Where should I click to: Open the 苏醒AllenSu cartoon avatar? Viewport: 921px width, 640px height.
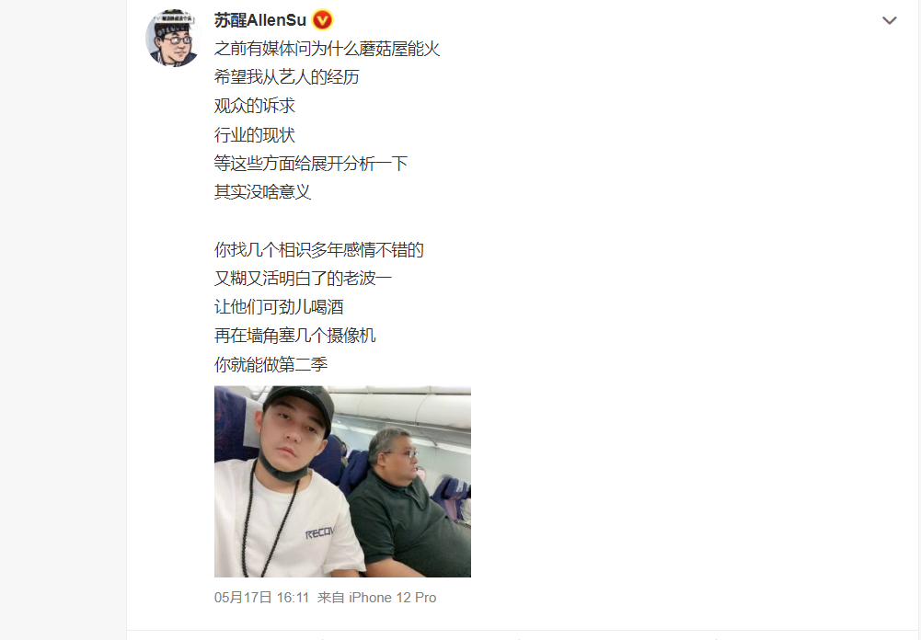(x=173, y=39)
